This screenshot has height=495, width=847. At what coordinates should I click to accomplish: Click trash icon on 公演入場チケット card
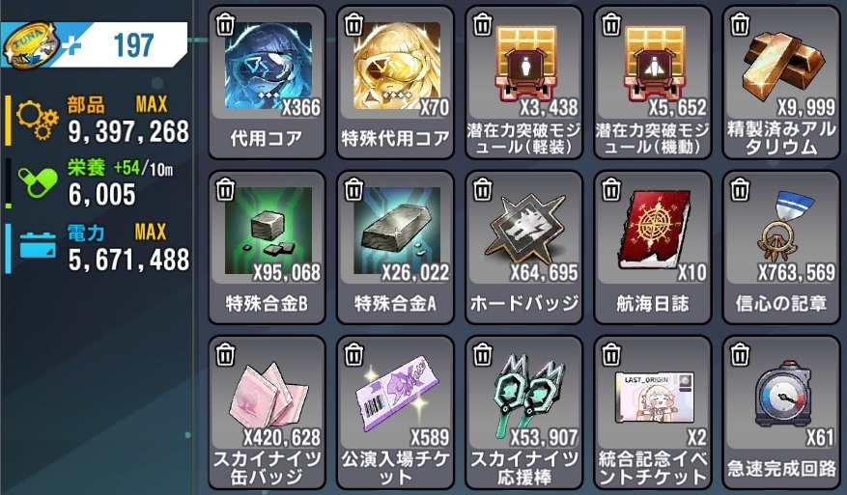(x=353, y=355)
